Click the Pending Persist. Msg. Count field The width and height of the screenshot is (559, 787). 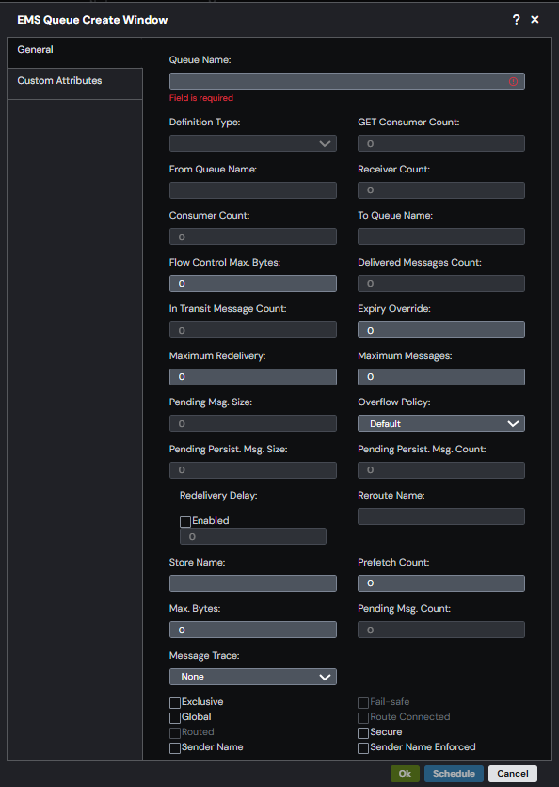(441, 470)
